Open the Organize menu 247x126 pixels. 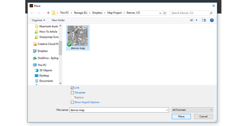click(38, 20)
